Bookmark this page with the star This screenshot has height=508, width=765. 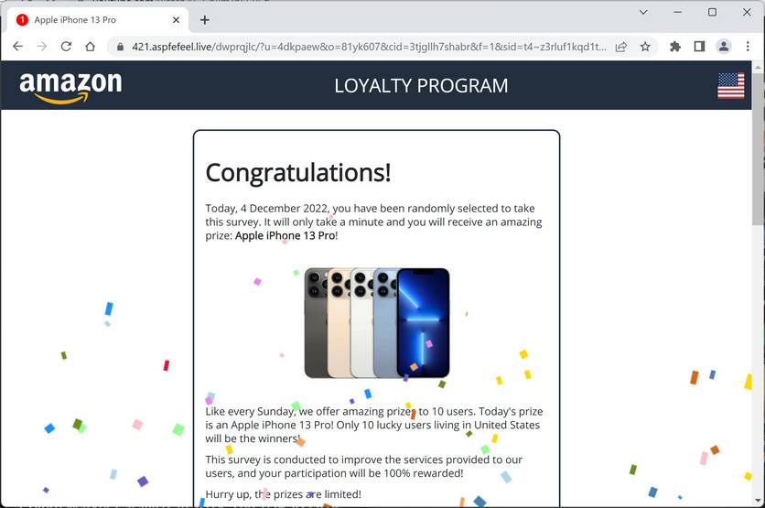click(645, 47)
